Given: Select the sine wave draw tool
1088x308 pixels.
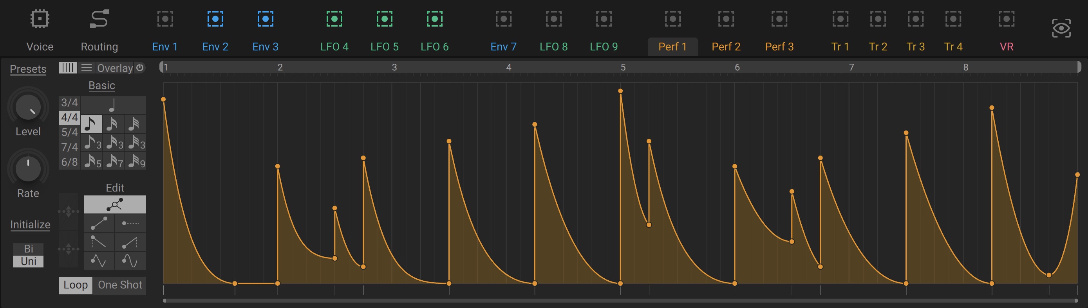Looking at the screenshot, I should [130, 260].
